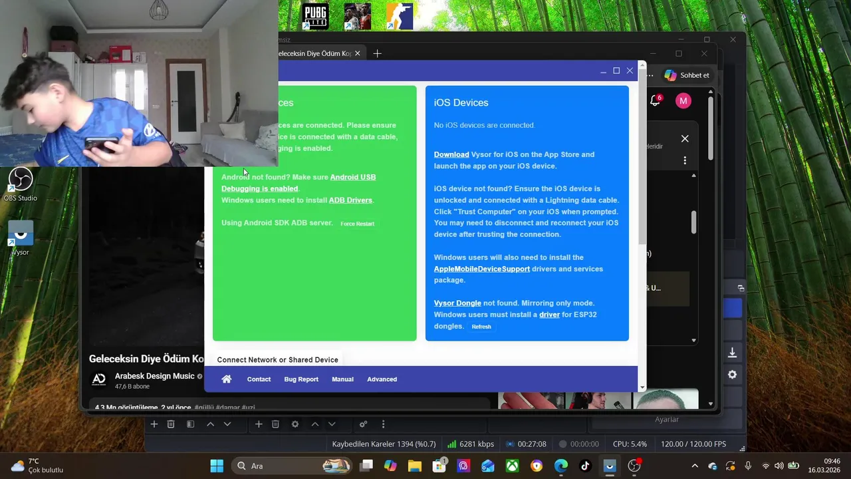Open Copilot from the taskbar
851x479 pixels.
pyautogui.click(x=390, y=466)
